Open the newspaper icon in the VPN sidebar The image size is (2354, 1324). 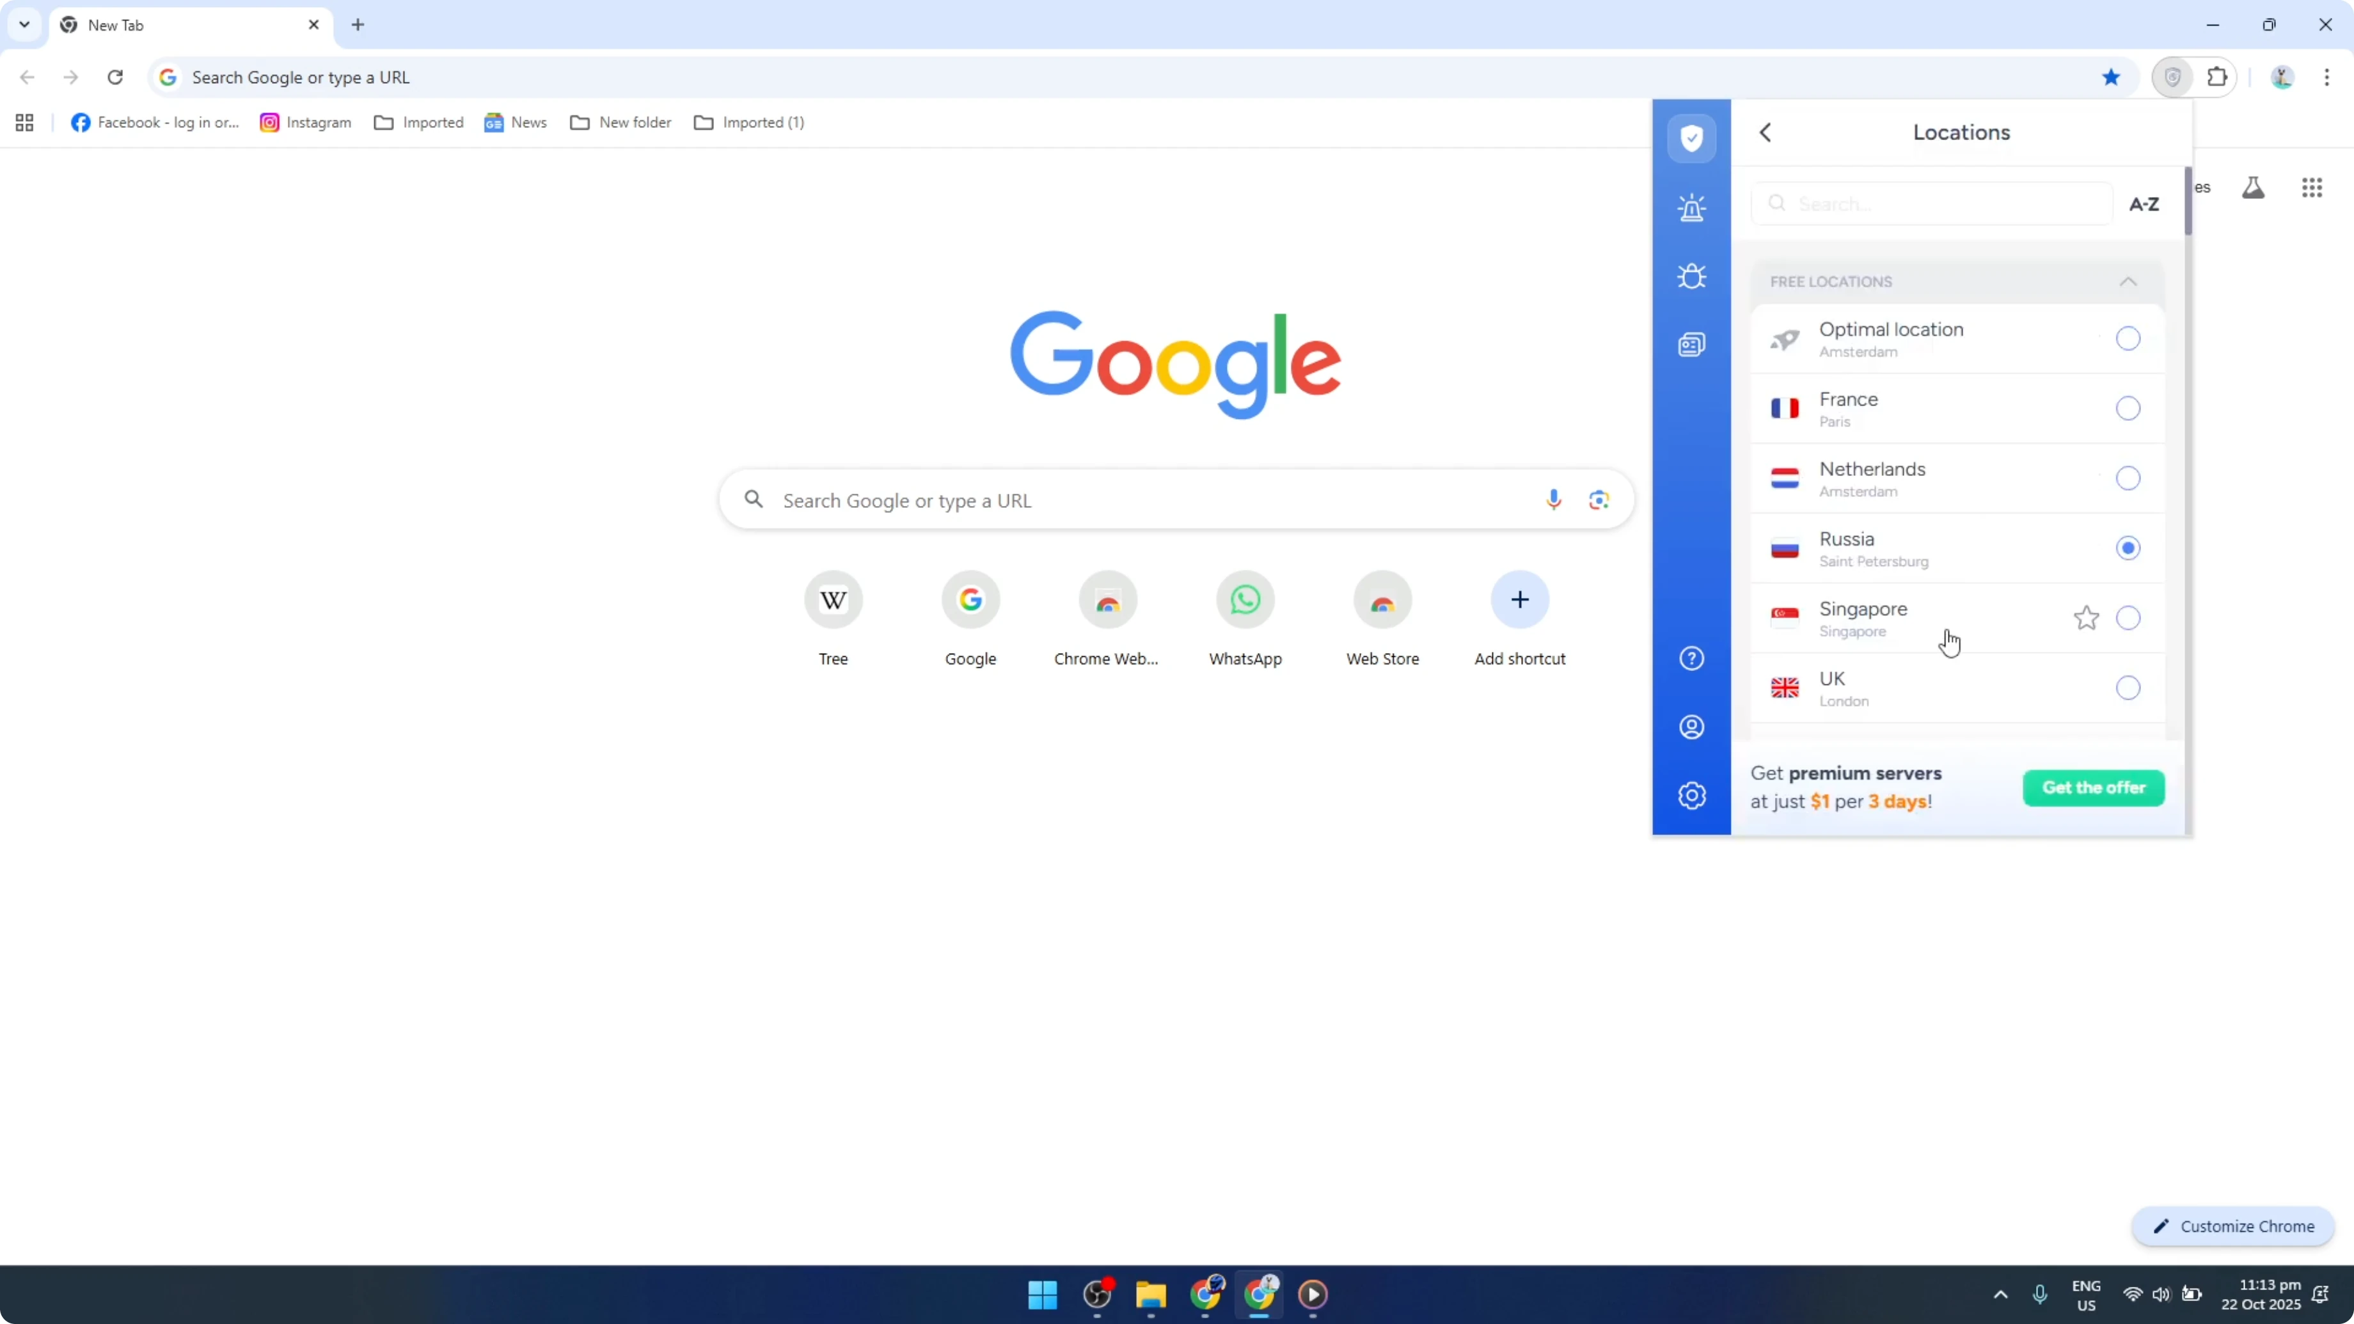point(1691,345)
